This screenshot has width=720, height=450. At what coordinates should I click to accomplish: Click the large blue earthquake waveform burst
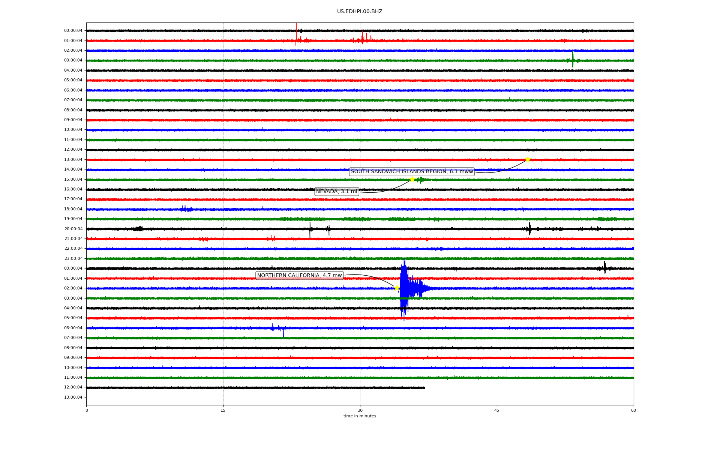click(405, 288)
